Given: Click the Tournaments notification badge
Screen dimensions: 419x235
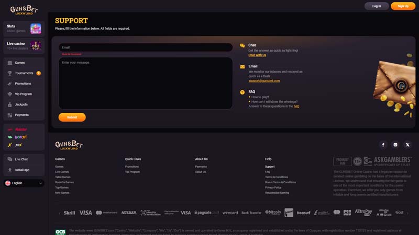Looking at the screenshot, I should 38,73.
